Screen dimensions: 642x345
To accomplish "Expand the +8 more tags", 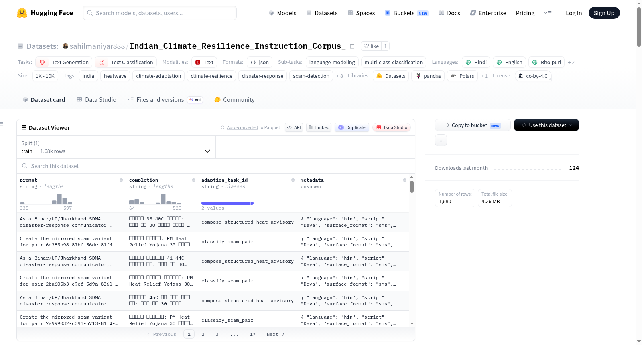I will 339,76.
